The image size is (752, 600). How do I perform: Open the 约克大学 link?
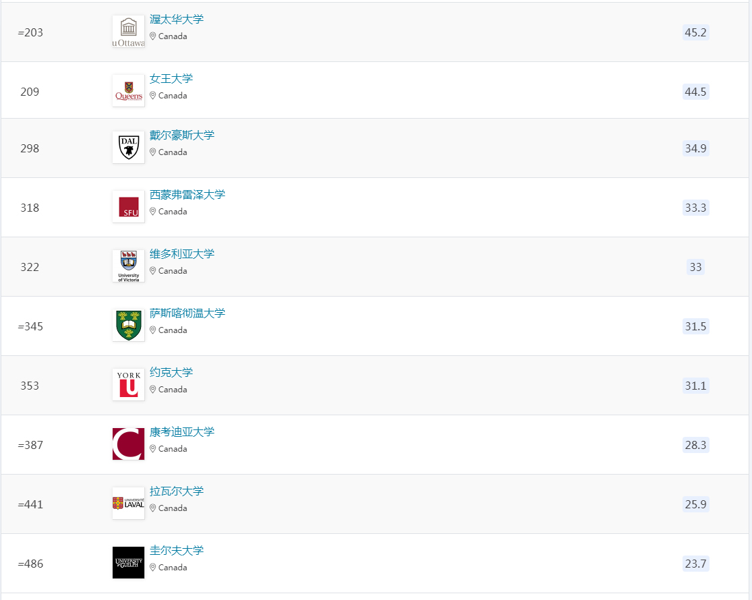(171, 373)
